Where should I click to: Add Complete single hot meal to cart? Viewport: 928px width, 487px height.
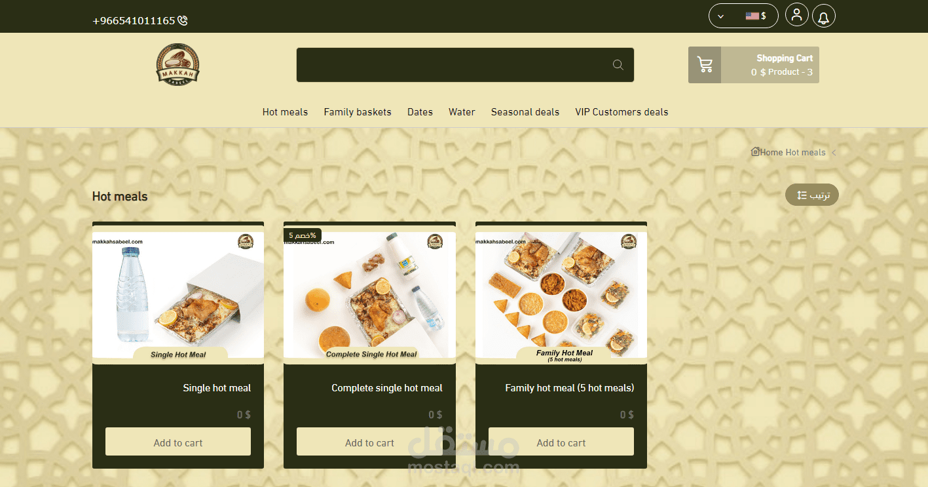tap(369, 442)
